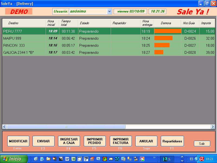
Task: Click the ENVIAR button
Action: tap(43, 141)
